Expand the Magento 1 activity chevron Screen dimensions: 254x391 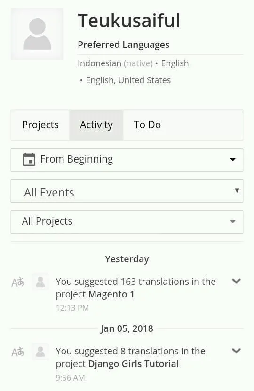[x=236, y=281]
